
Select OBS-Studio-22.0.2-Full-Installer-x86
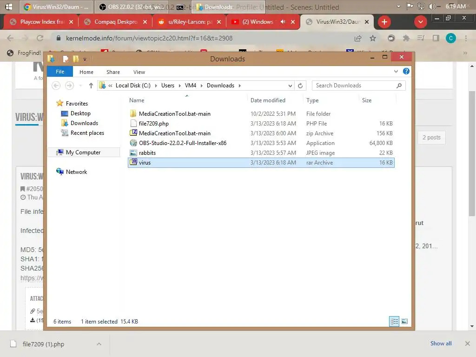(x=261, y=143)
